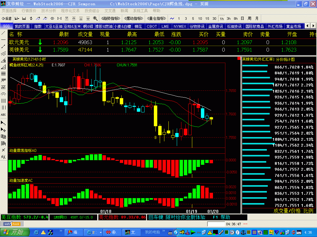Sort by the 涨跌 column header
This screenshot has height=237, width=317.
[176, 34]
